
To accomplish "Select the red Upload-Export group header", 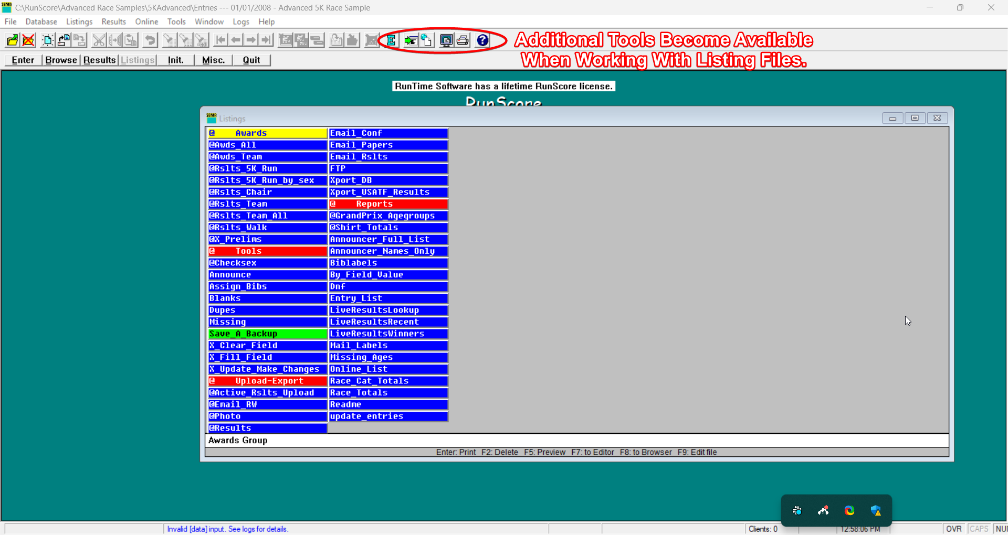I will click(268, 381).
